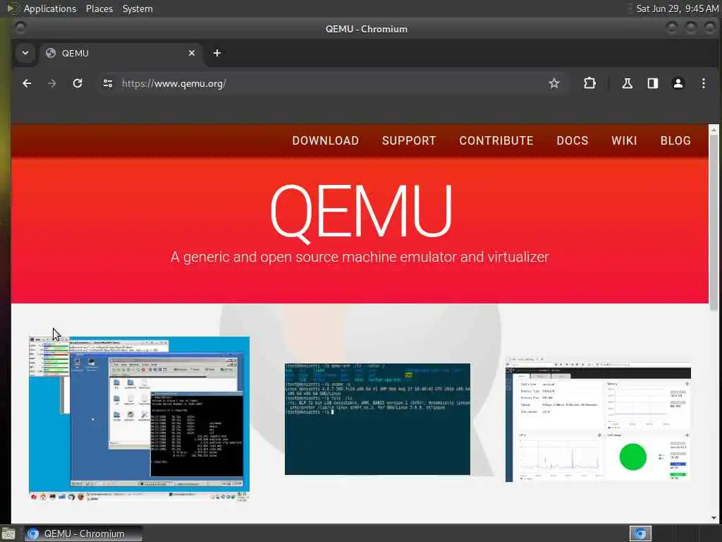The height and width of the screenshot is (542, 722).
Task: Open the DOCS page
Action: click(x=573, y=140)
